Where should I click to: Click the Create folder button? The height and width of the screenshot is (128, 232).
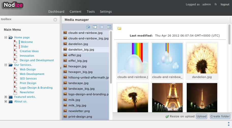pyautogui.click(x=220, y=116)
